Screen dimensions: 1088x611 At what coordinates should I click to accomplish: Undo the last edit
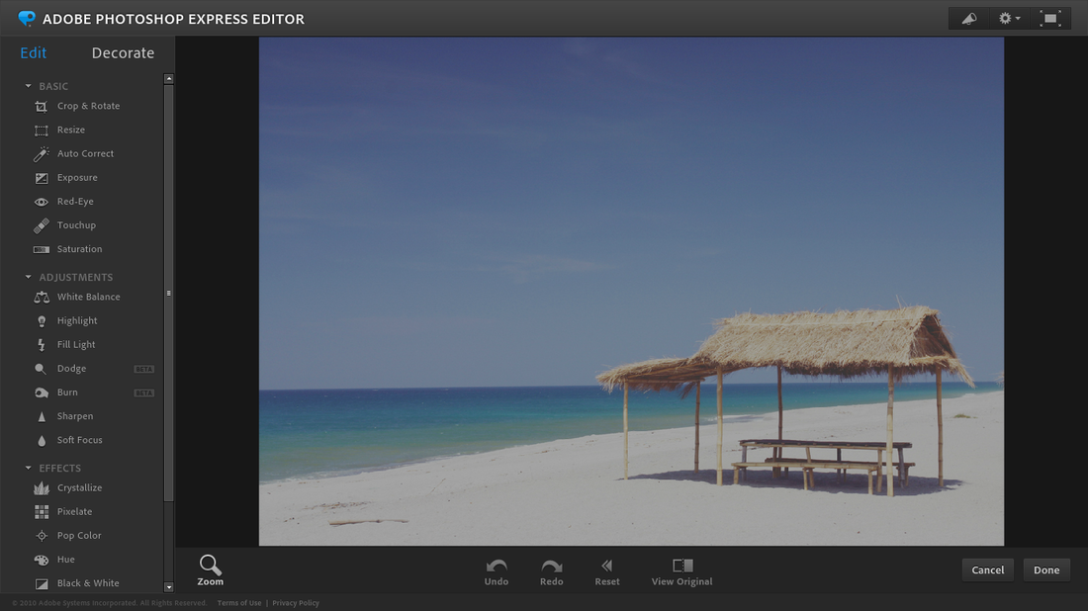pos(497,572)
